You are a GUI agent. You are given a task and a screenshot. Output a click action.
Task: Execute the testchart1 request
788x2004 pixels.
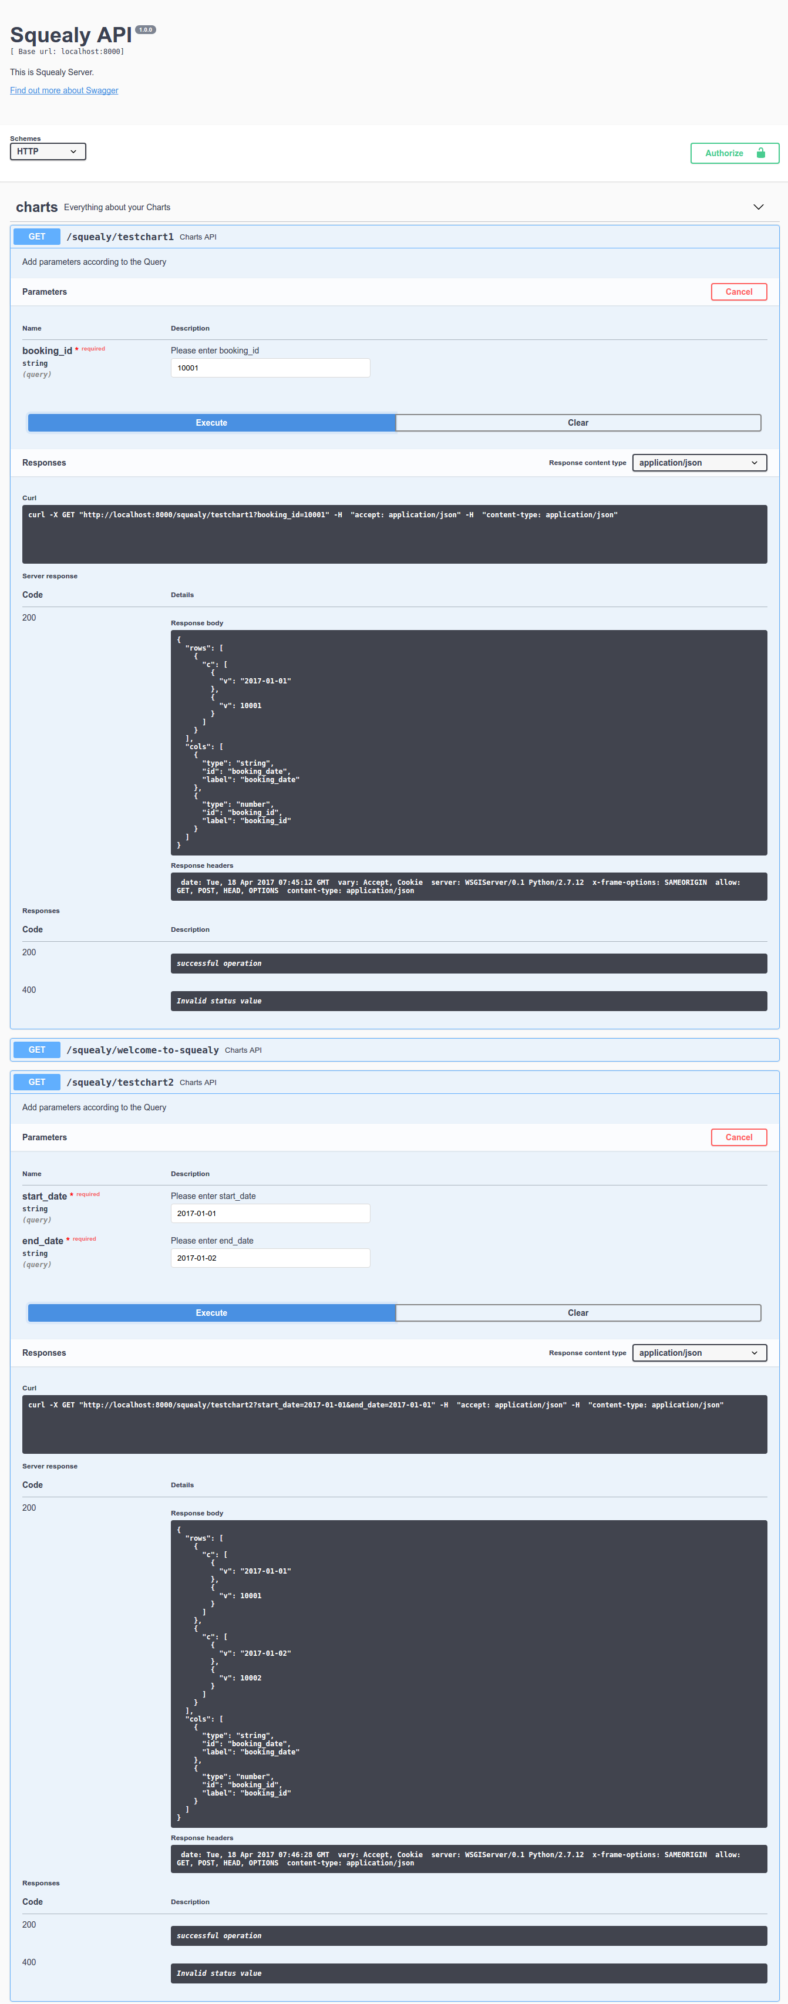pos(211,422)
